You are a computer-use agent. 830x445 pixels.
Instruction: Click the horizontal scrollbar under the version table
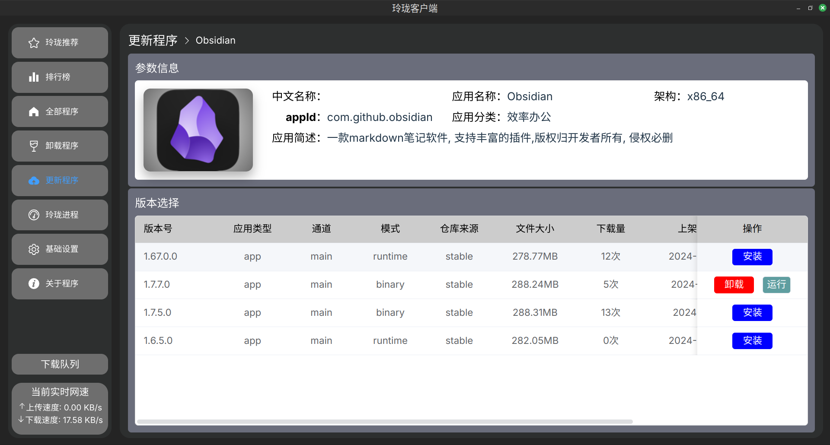coord(385,422)
